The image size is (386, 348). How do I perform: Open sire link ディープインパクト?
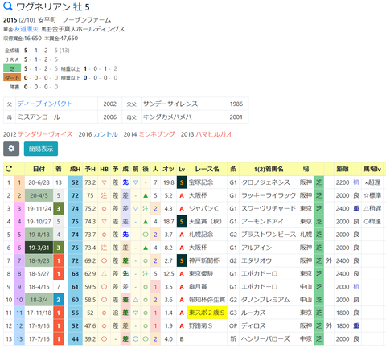[x=45, y=104]
